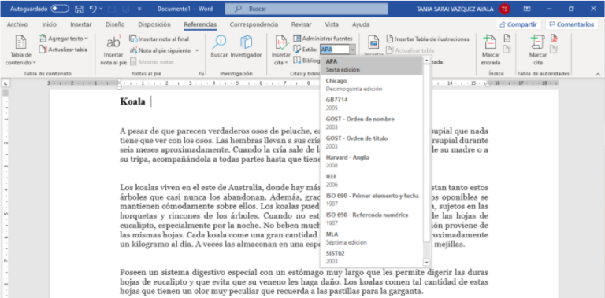Click the Undo arrow icon
The height and width of the screenshot is (298, 605).
click(93, 9)
